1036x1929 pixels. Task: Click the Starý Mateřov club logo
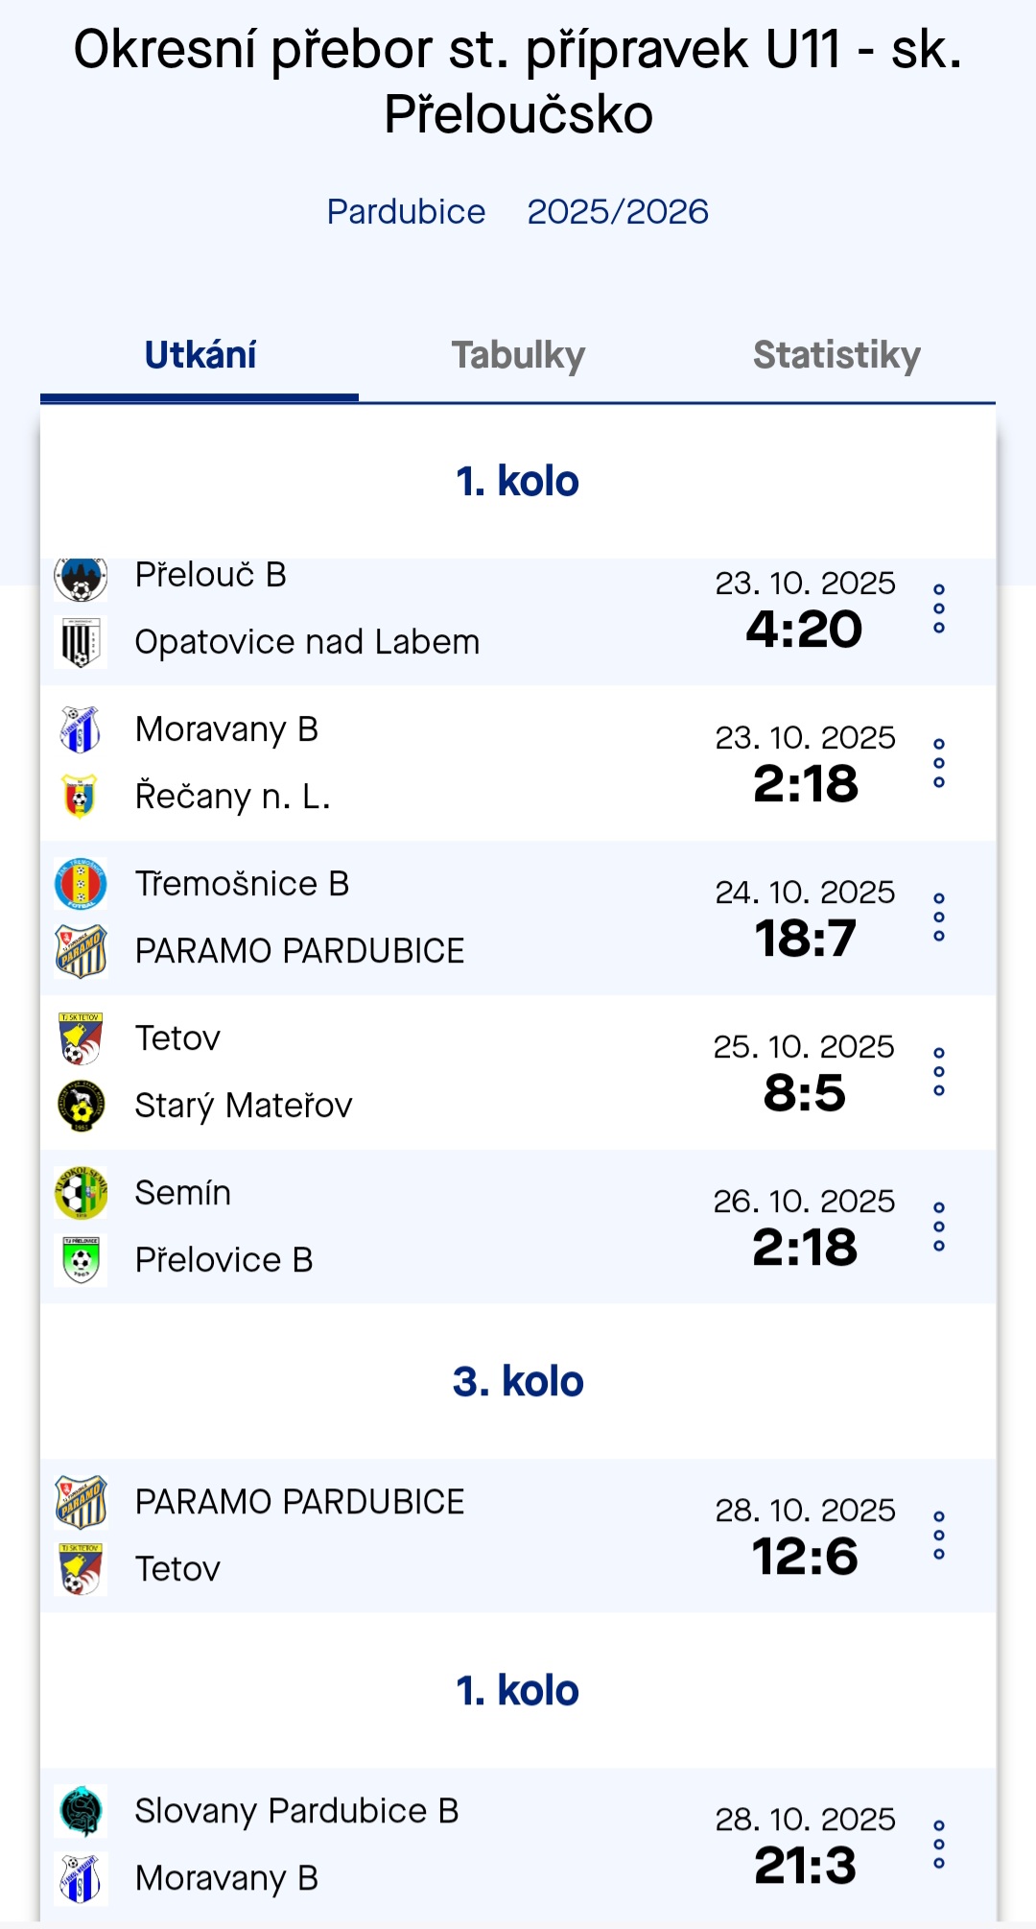tap(81, 1106)
